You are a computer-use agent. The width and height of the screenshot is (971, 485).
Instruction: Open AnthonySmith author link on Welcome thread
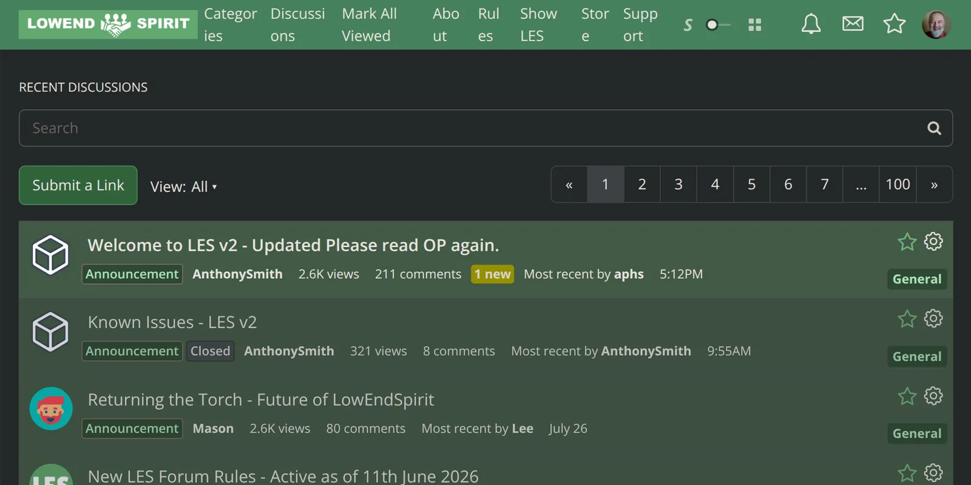(237, 274)
